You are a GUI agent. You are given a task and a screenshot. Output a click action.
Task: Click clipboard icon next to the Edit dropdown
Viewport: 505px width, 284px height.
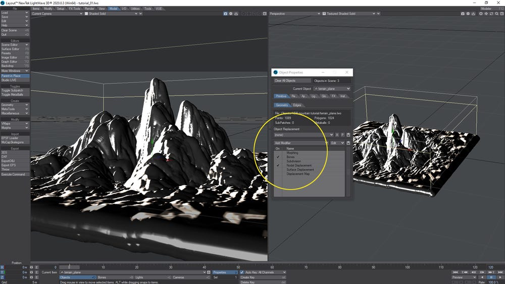(348, 143)
